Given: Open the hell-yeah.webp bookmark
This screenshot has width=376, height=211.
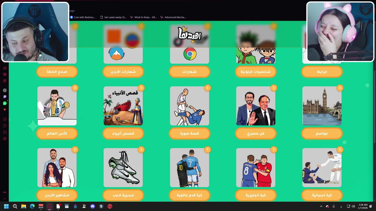Looking at the screenshot, I should coord(113,17).
